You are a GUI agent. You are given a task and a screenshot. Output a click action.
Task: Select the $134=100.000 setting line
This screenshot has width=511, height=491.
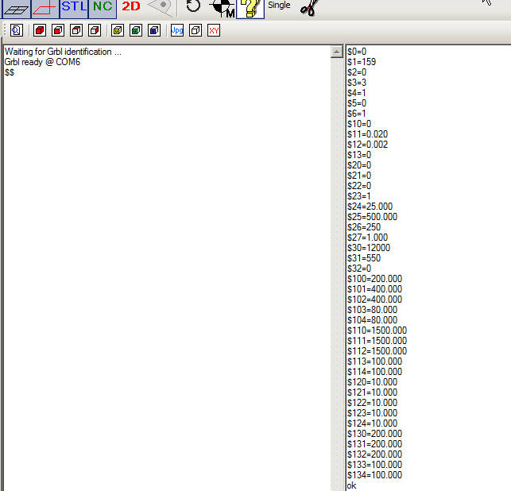(x=375, y=475)
